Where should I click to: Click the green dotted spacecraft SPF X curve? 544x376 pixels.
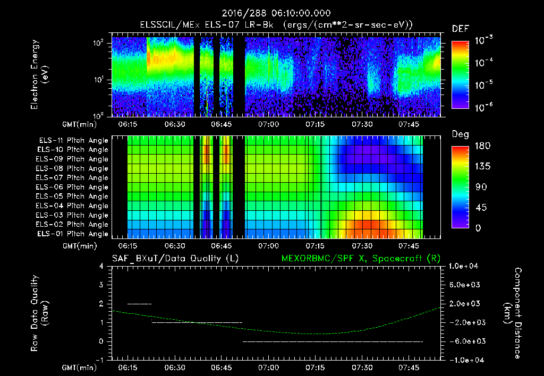tap(276, 331)
